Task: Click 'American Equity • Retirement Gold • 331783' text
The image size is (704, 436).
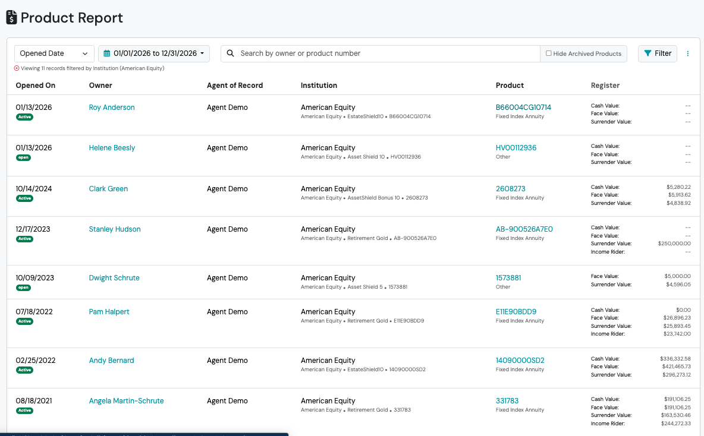Action: [x=356, y=410]
